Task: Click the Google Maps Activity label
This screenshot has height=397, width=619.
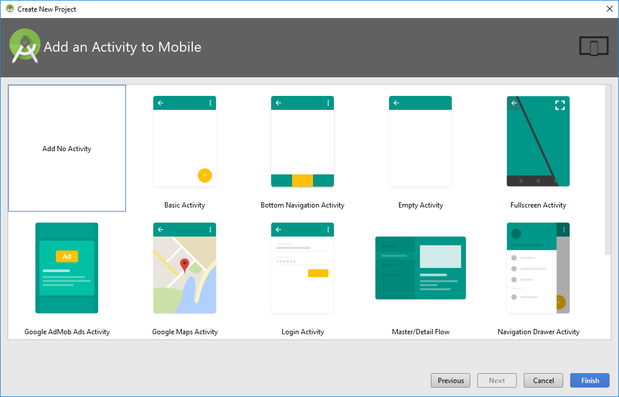Action: point(185,332)
